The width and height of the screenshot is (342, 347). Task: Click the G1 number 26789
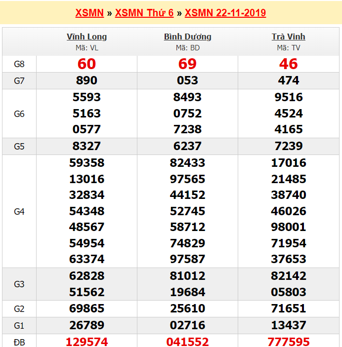point(86,325)
